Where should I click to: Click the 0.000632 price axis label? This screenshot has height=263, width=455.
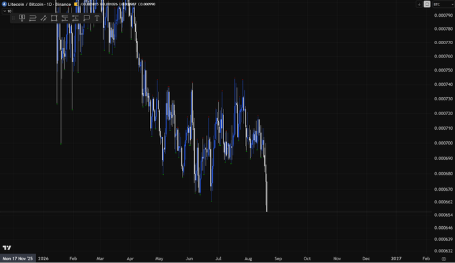pyautogui.click(x=444, y=251)
